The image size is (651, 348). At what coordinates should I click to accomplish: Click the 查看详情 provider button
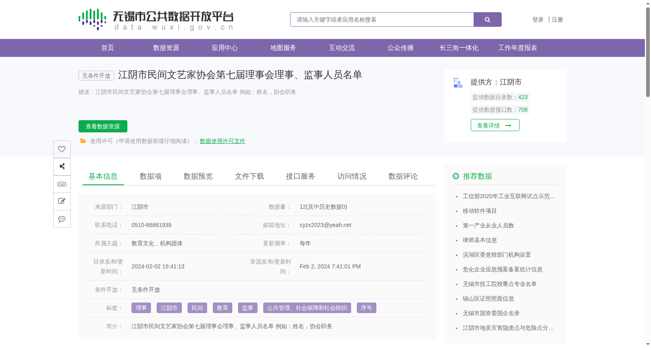(495, 125)
